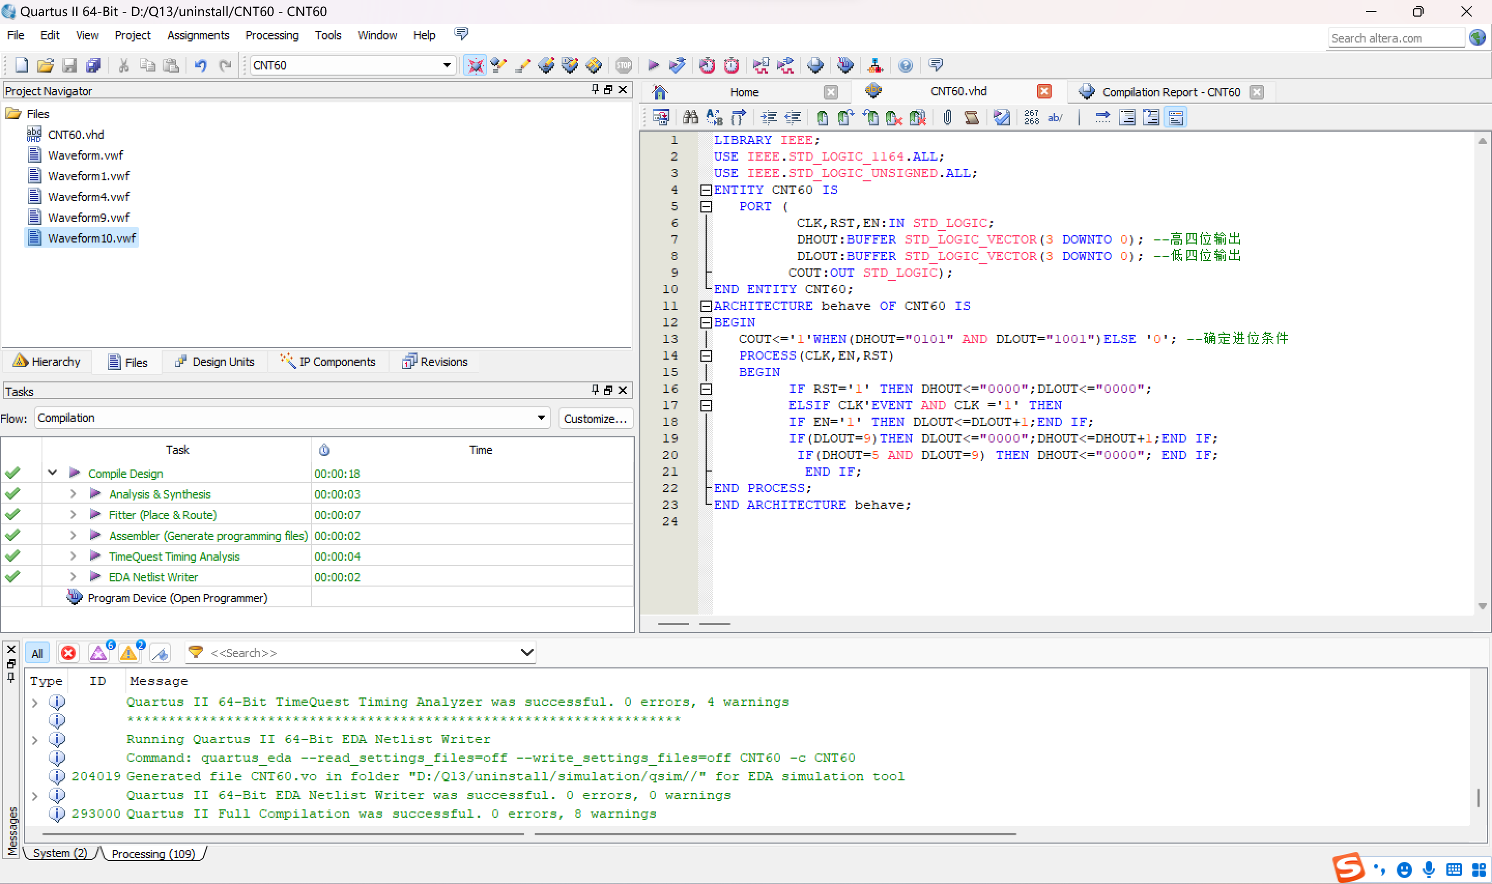
Task: Open the Programmer tool icon
Action: point(845,65)
